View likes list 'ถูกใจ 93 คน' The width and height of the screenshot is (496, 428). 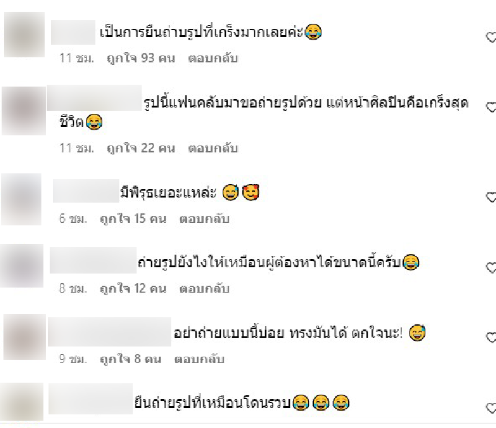click(141, 58)
